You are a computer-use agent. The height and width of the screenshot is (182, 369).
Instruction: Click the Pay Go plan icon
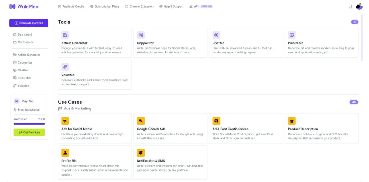[17, 101]
